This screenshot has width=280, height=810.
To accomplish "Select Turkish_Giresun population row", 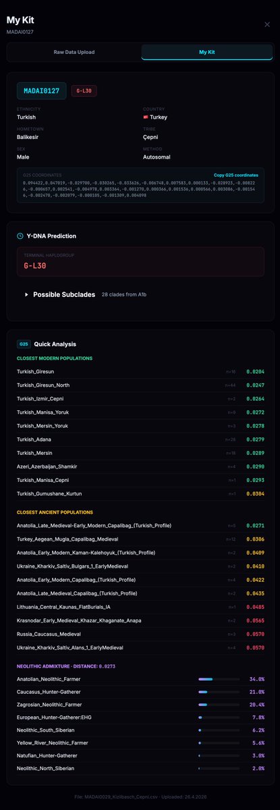I will [x=140, y=372].
